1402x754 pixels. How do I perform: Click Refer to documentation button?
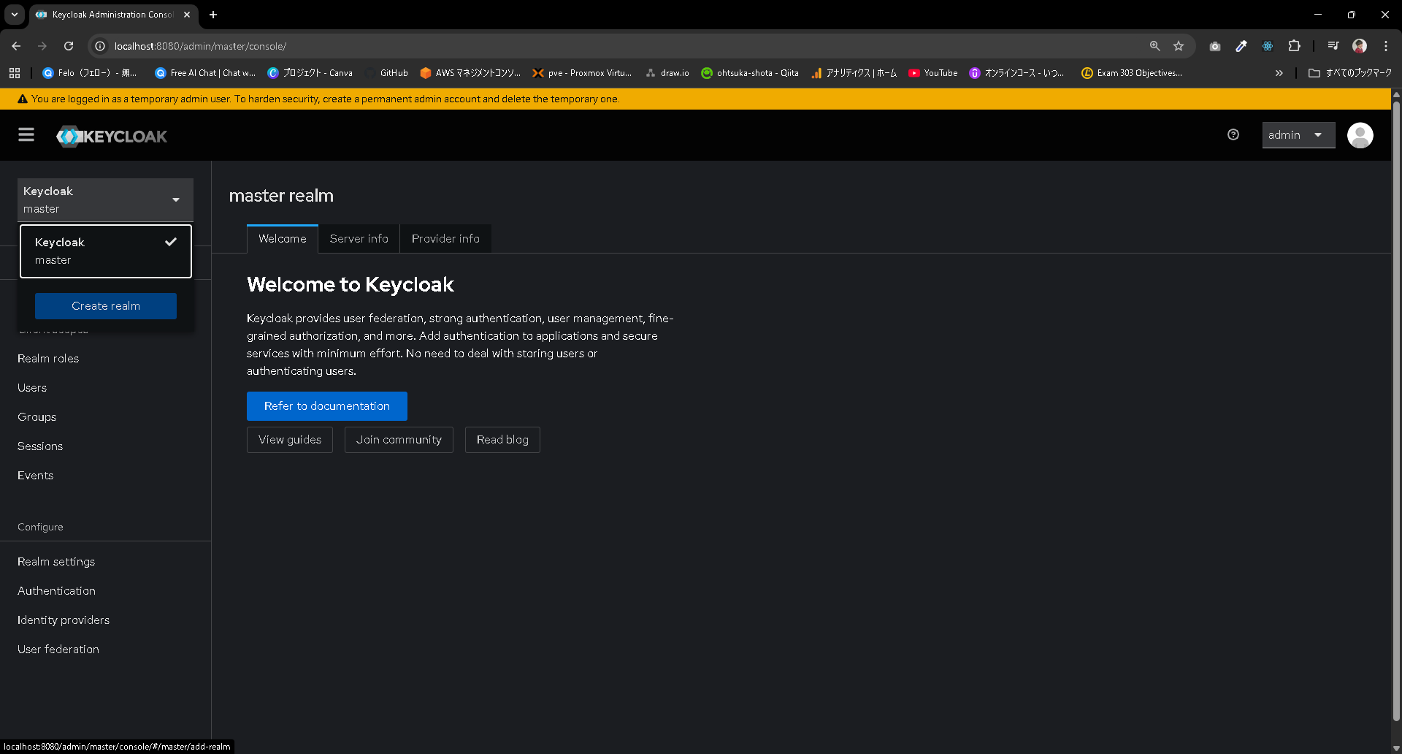(327, 406)
